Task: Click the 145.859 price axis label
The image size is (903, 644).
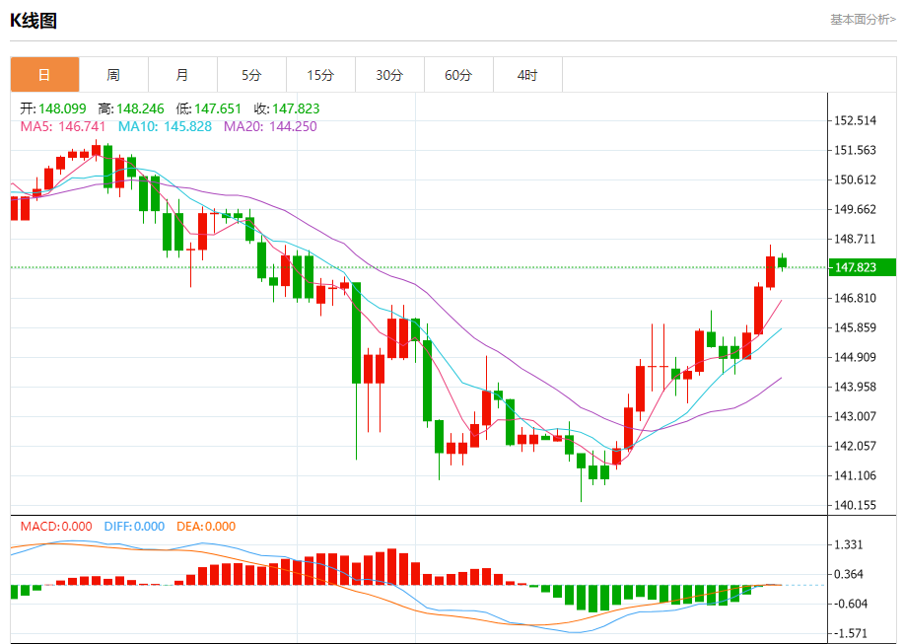Action: [856, 327]
